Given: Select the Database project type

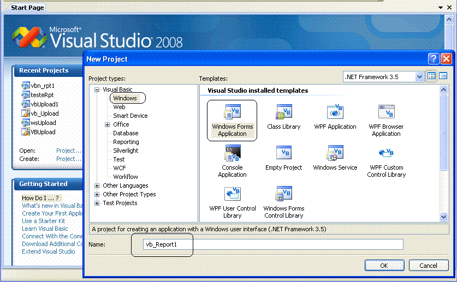Looking at the screenshot, I should [x=126, y=133].
